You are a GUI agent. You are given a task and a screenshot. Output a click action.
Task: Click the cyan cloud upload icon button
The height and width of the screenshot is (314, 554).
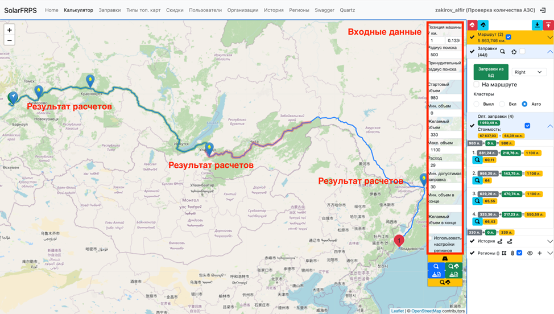coord(483,25)
